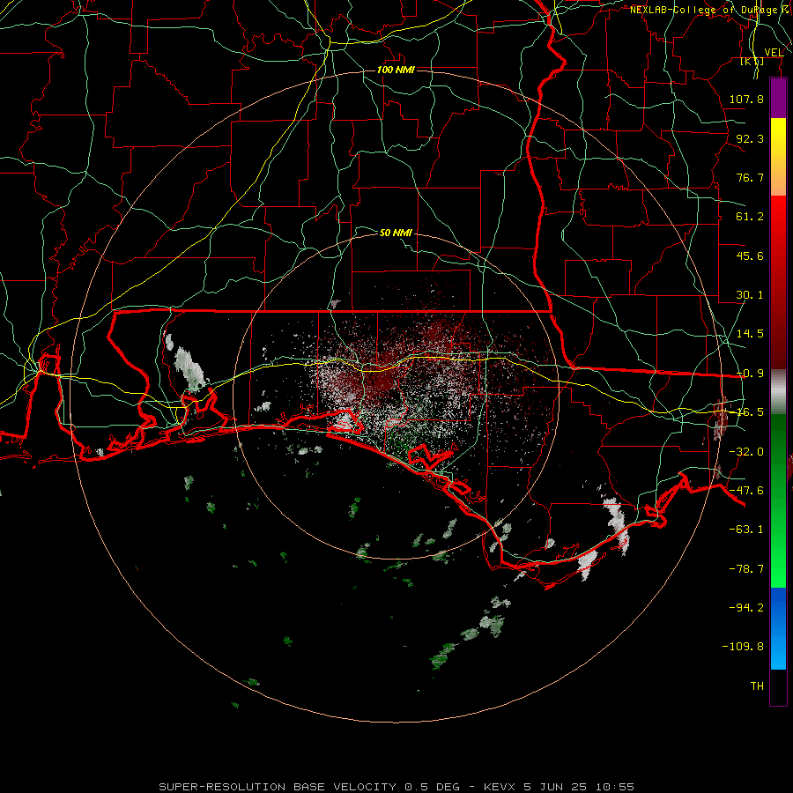Click the "VEL" legend heading
The image size is (793, 793).
(x=774, y=53)
